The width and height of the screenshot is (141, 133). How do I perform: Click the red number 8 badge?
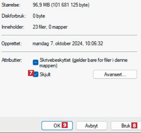pyautogui.click(x=134, y=125)
